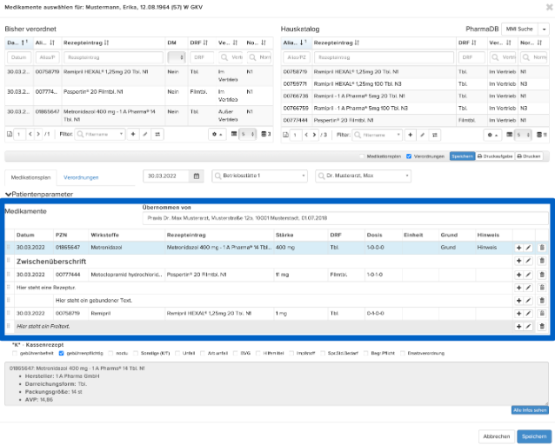Open the Dr. Musterarzt, Max dropdown
The height and width of the screenshot is (445, 555).
[x=363, y=176]
